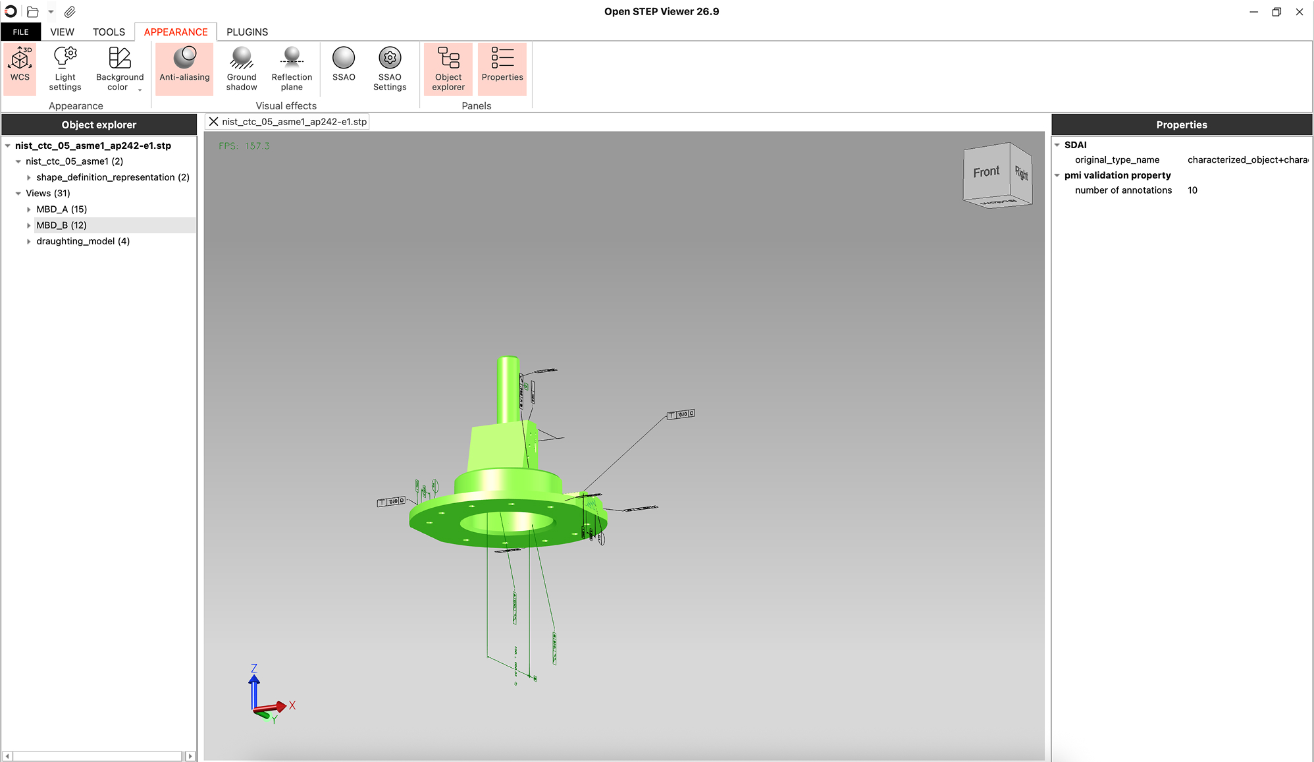Open SSAO Settings
1314x762 pixels.
pos(390,68)
